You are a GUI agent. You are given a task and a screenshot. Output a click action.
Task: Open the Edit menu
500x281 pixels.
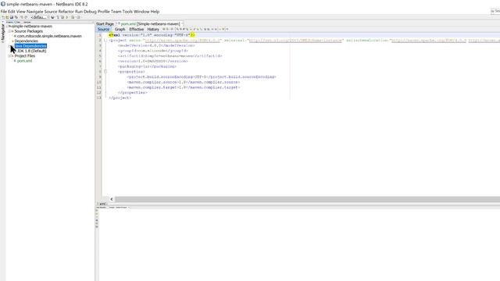(x=12, y=12)
